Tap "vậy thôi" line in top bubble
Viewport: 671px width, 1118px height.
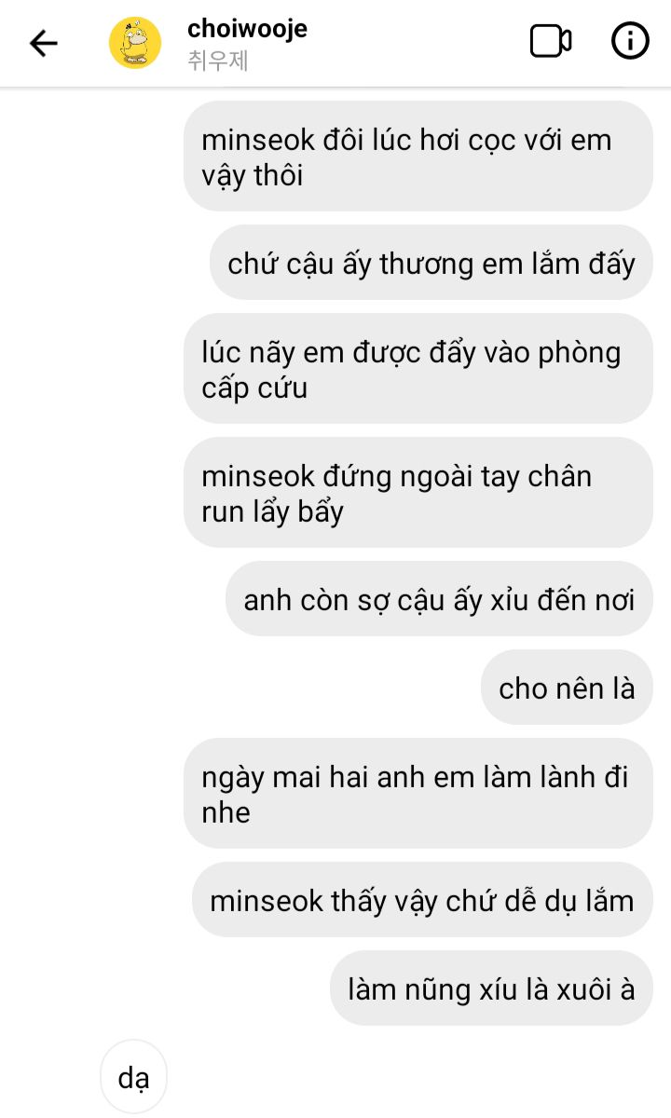coord(252,175)
